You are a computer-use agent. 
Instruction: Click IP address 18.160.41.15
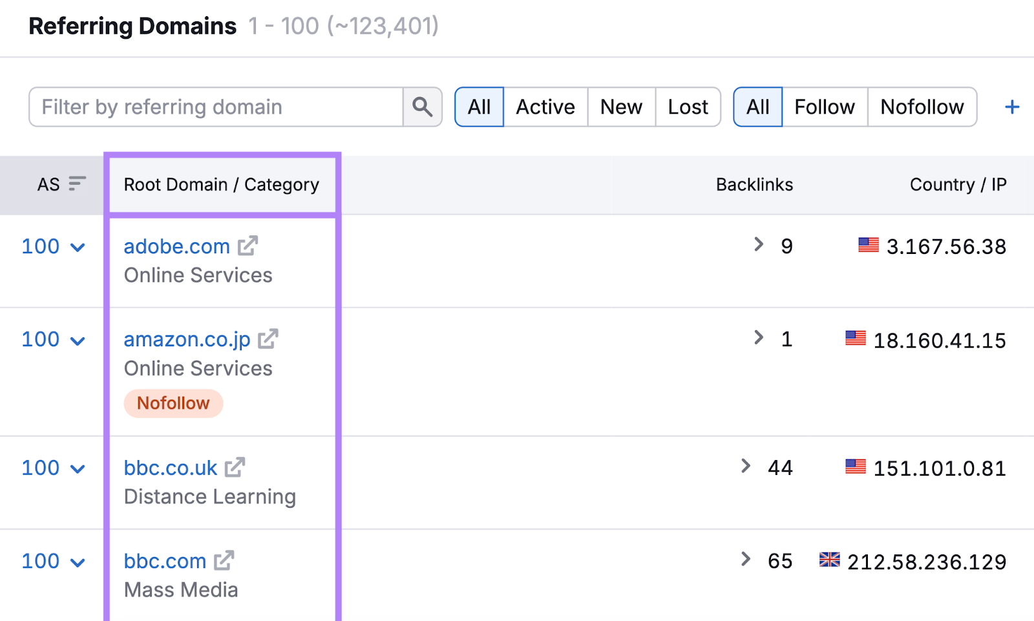point(940,341)
